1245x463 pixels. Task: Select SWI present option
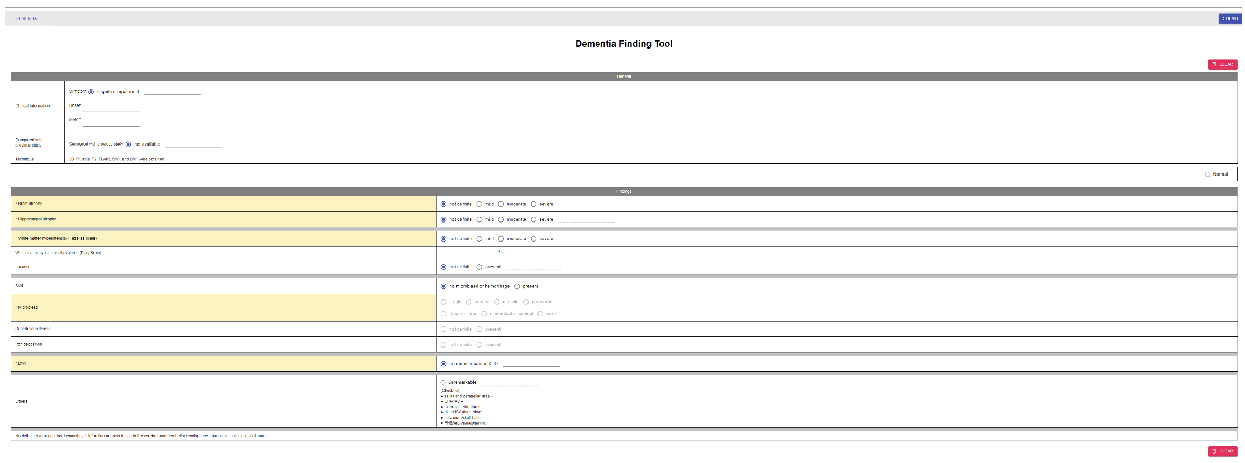(517, 286)
